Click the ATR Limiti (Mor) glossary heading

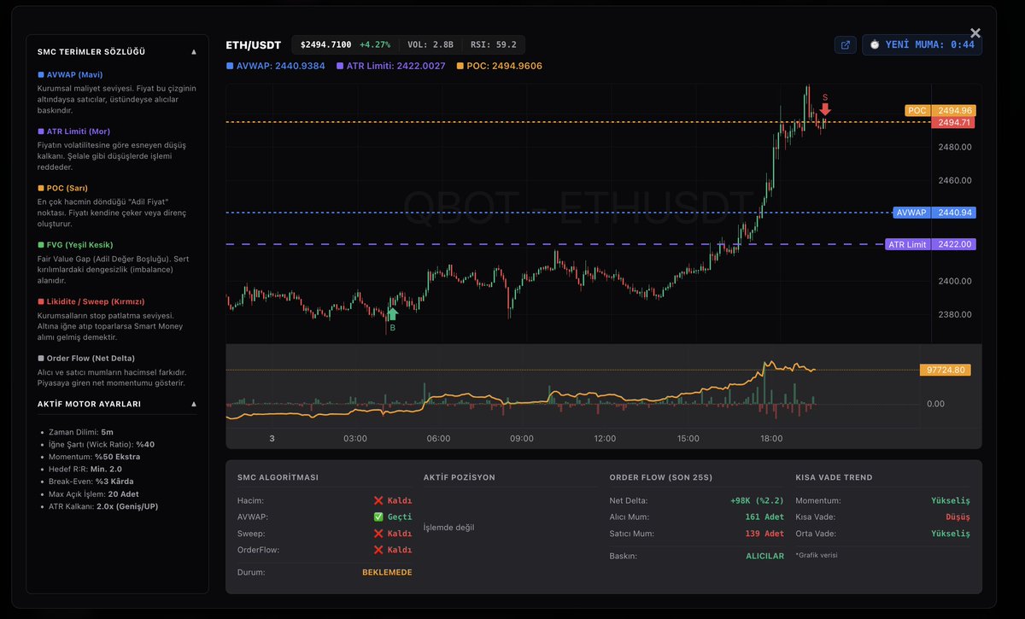click(79, 131)
